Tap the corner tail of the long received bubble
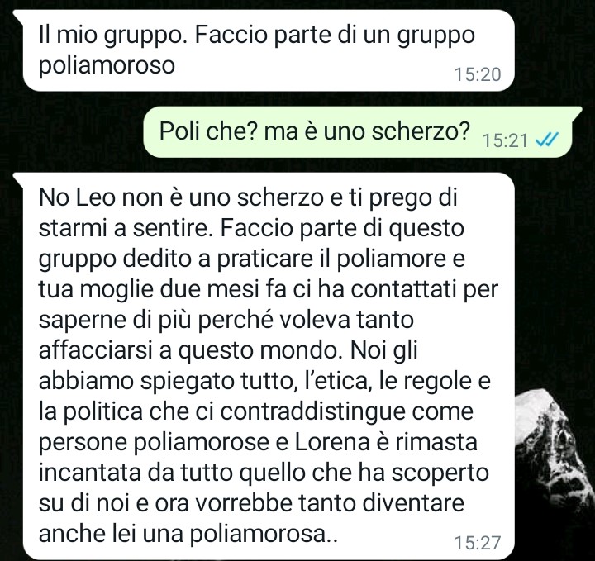The width and height of the screenshot is (595, 561). (x=19, y=178)
